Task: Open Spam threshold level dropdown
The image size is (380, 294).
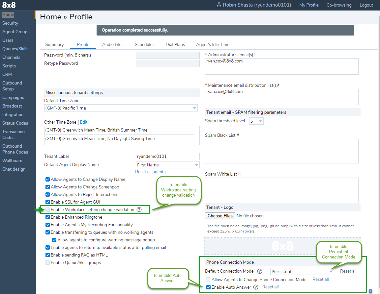Action: [x=256, y=121]
